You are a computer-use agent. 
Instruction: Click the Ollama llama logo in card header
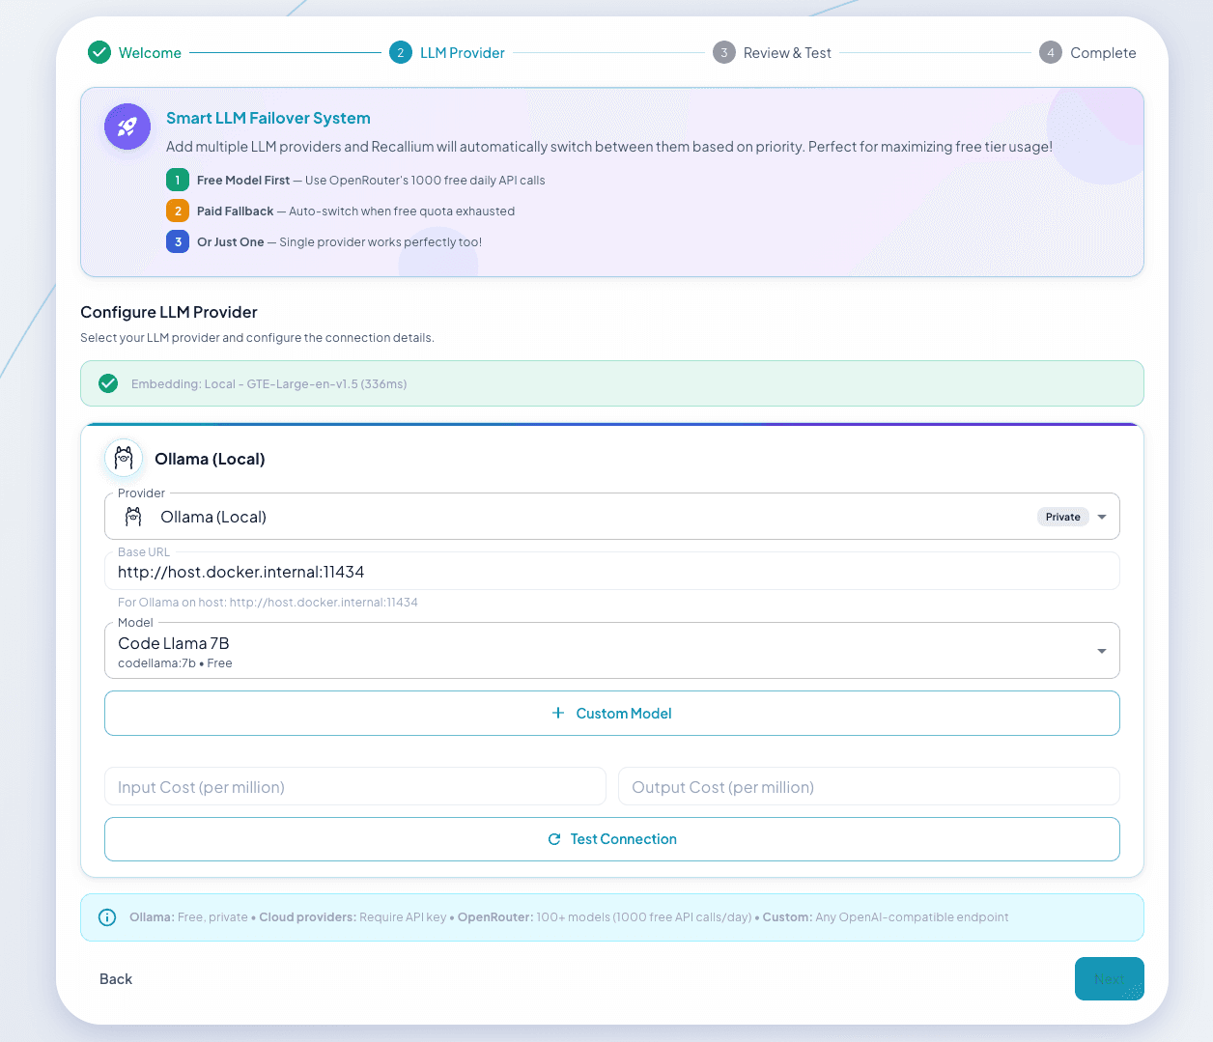point(124,459)
